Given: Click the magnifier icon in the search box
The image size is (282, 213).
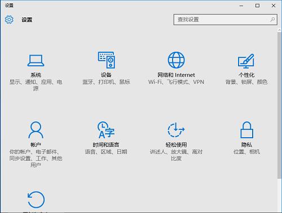Looking at the screenshot, I should coord(272,20).
